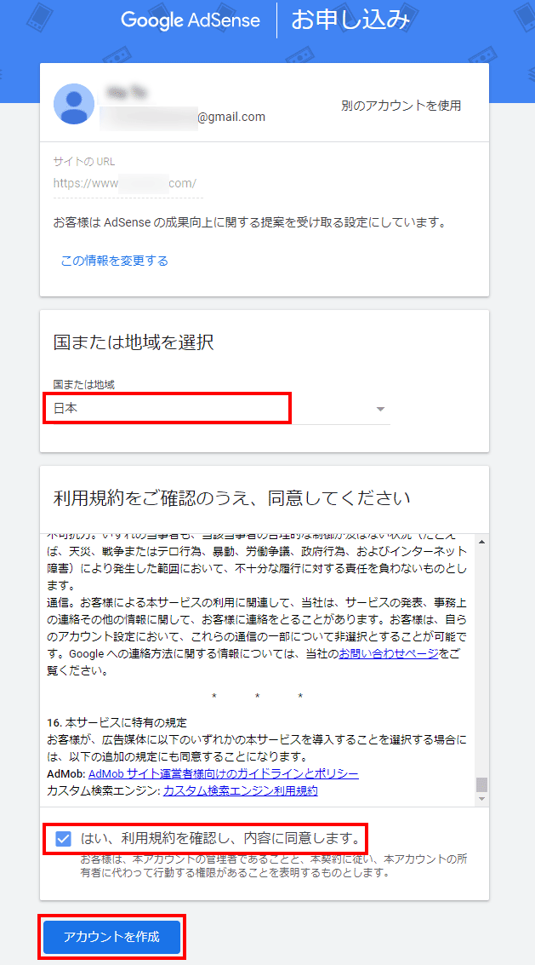535x965 pixels.
Task: Click the country dropdown arrow
Action: click(x=380, y=410)
